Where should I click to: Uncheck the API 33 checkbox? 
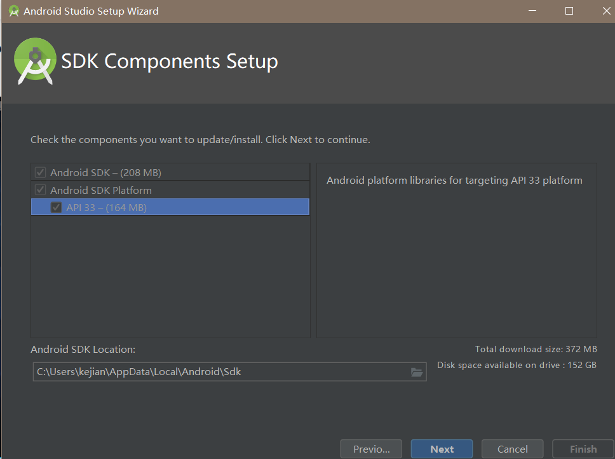tap(57, 207)
